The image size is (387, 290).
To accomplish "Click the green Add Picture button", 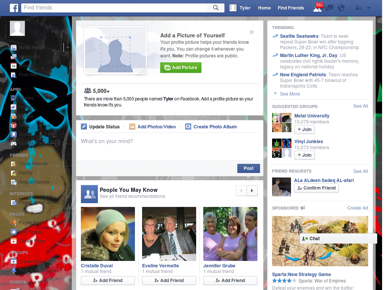I will [x=181, y=68].
